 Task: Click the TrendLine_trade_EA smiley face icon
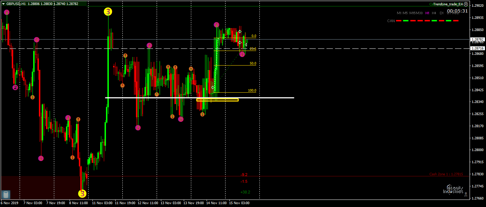(x=466, y=4)
